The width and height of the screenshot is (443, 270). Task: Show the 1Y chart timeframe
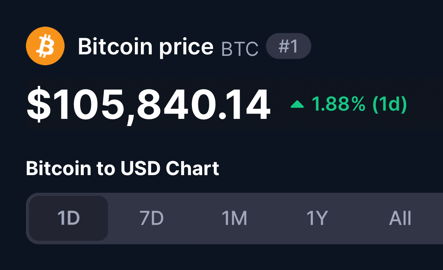pos(317,218)
